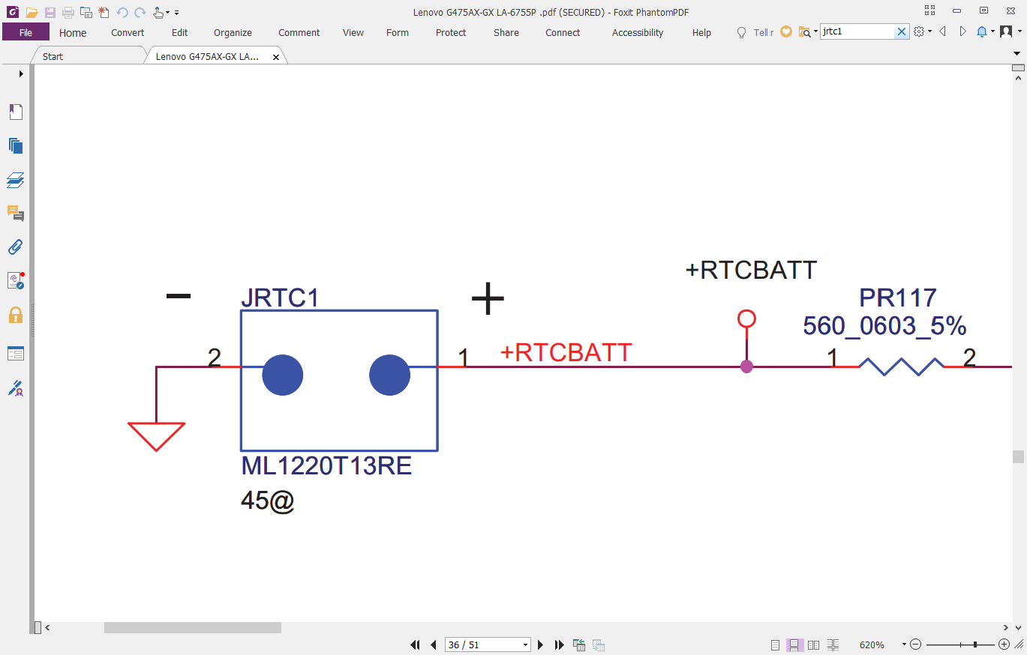Click the Create from blank page icon
The width and height of the screenshot is (1027, 655).
pyautogui.click(x=104, y=12)
